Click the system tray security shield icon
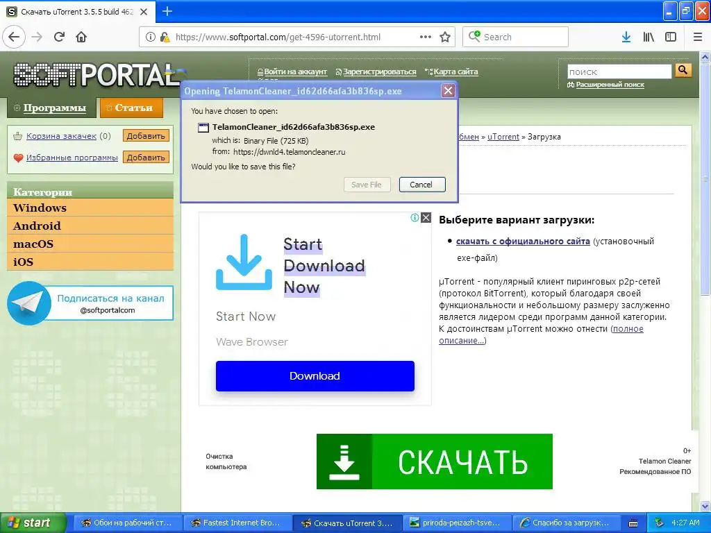 pyautogui.click(x=660, y=523)
